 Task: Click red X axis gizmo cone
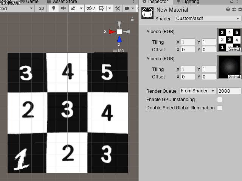coord(112,32)
